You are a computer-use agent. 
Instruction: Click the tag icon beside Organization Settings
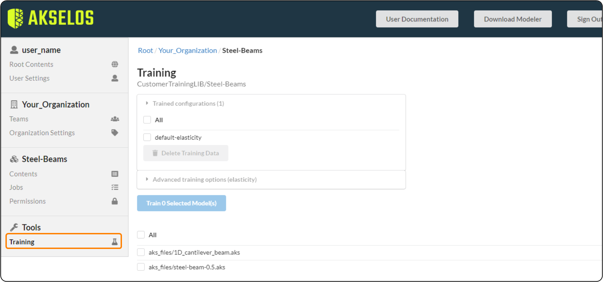click(x=115, y=133)
